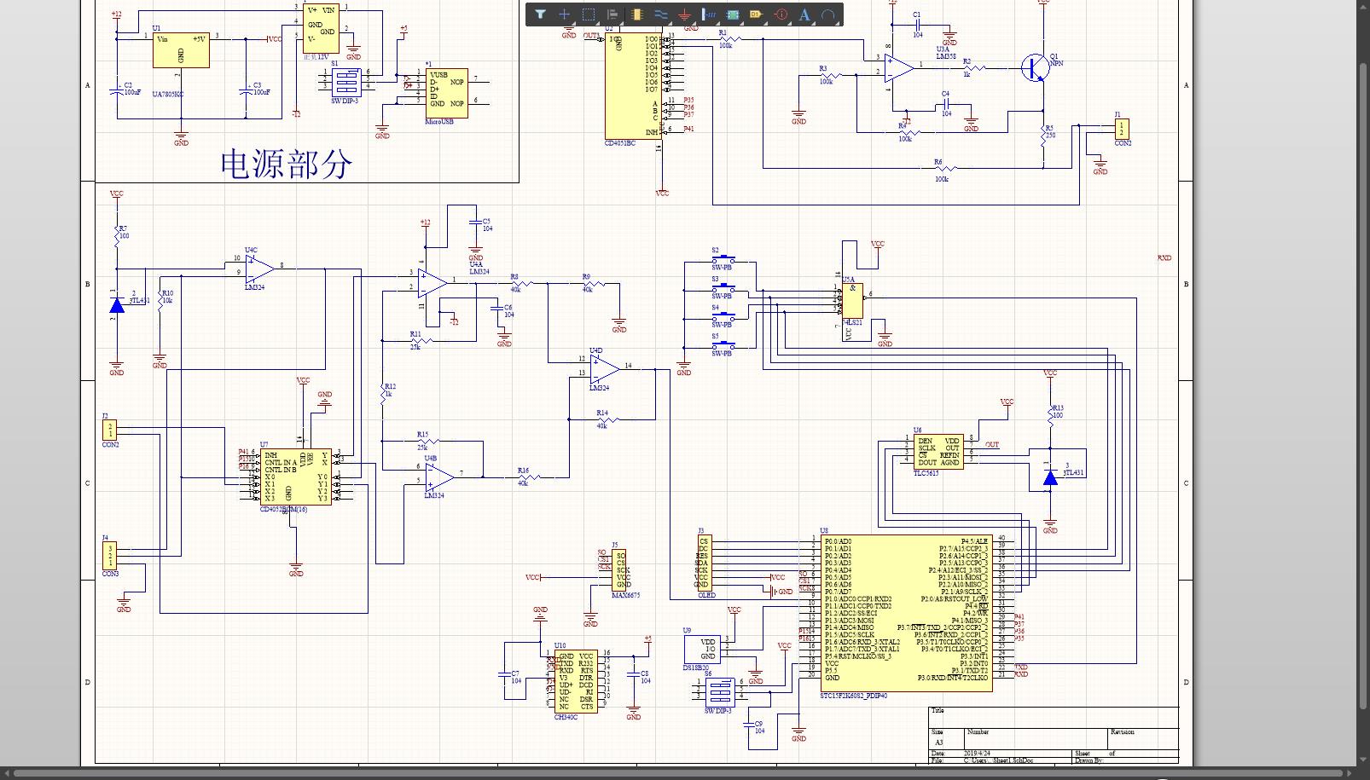Viewport: 1370px width, 780px height.
Task: Select resistor R13 near TLC5615
Action: (x=1051, y=415)
